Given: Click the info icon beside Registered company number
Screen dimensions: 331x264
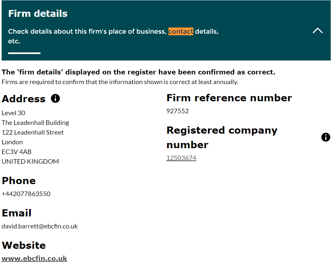Looking at the screenshot, I should pyautogui.click(x=325, y=137).
